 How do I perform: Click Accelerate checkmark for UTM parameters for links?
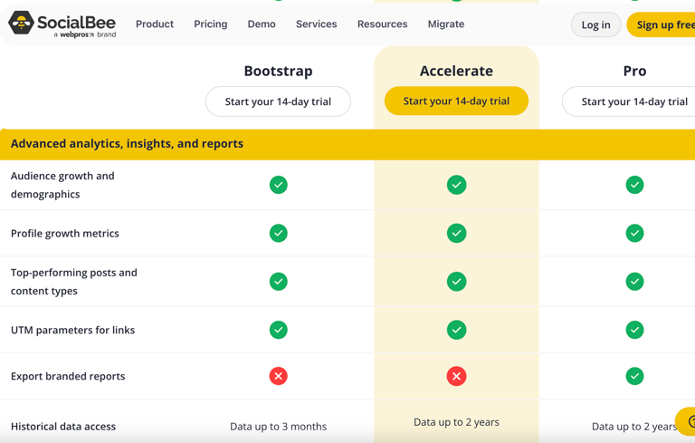(456, 330)
